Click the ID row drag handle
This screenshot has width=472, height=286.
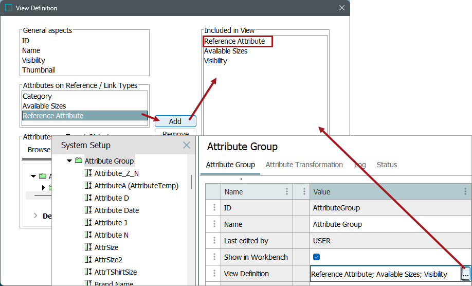(214, 207)
